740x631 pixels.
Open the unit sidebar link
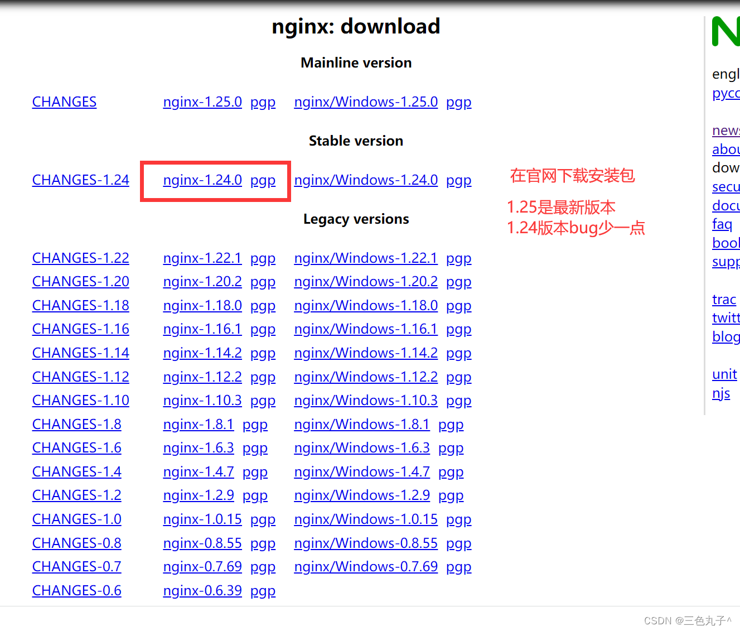pyautogui.click(x=724, y=374)
